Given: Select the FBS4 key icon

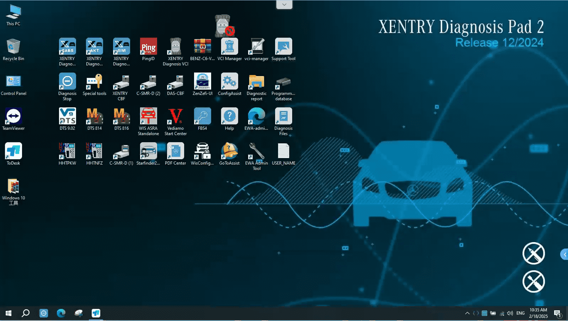Looking at the screenshot, I should tap(202, 117).
